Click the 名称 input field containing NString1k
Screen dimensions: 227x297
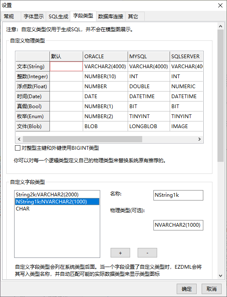pyautogui.click(x=178, y=195)
